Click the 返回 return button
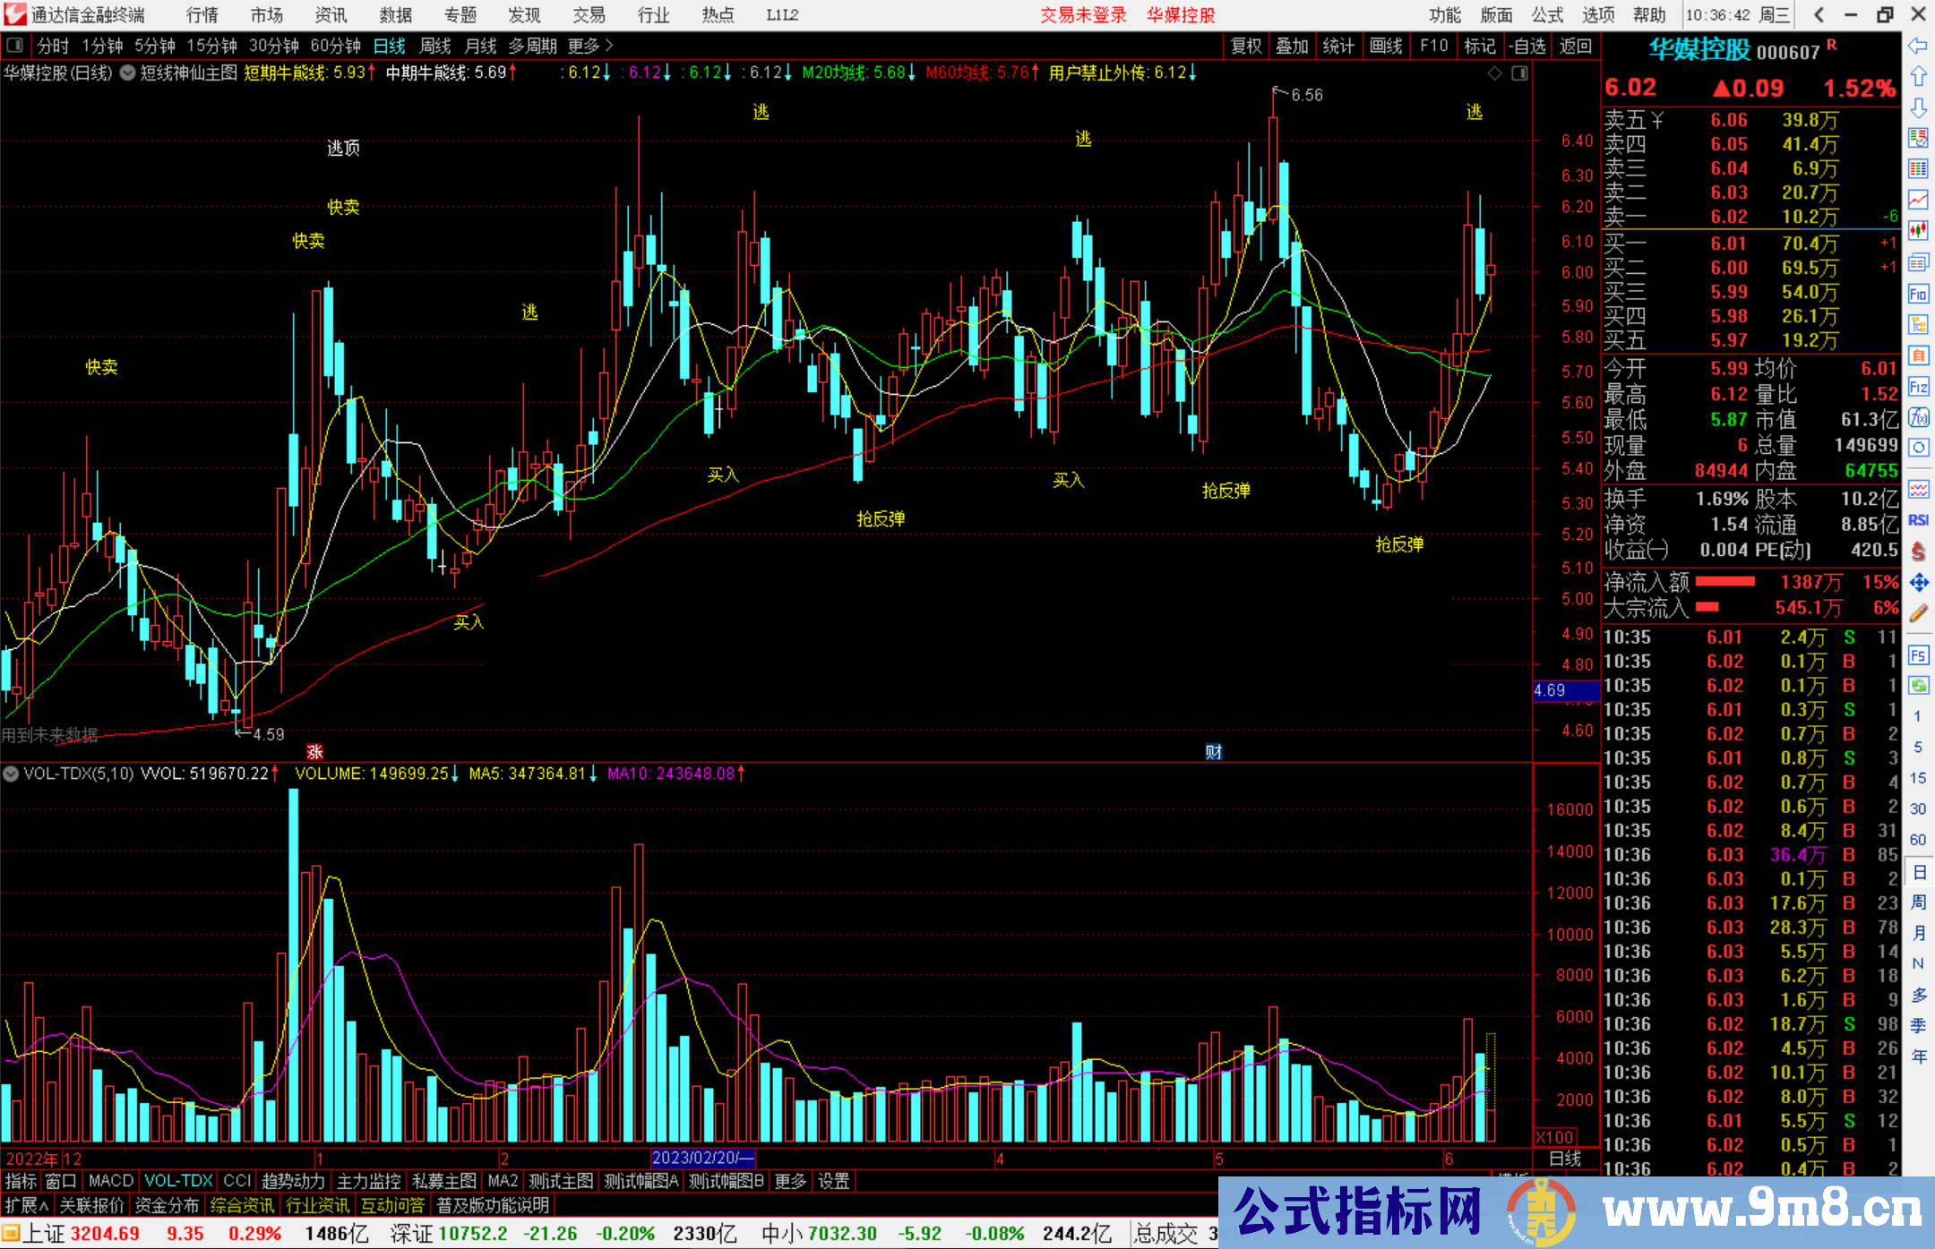The image size is (1935, 1249). tap(1575, 46)
